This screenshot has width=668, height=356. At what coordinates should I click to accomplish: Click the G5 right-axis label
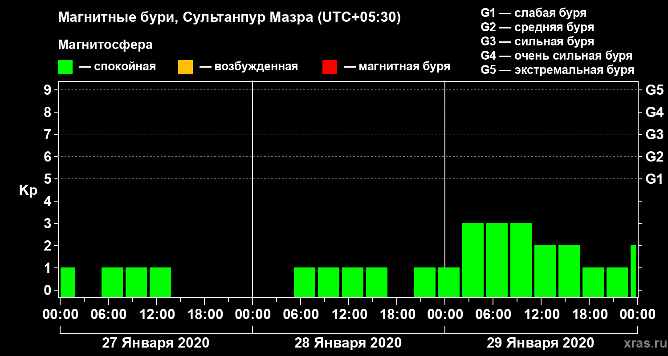coord(654,90)
